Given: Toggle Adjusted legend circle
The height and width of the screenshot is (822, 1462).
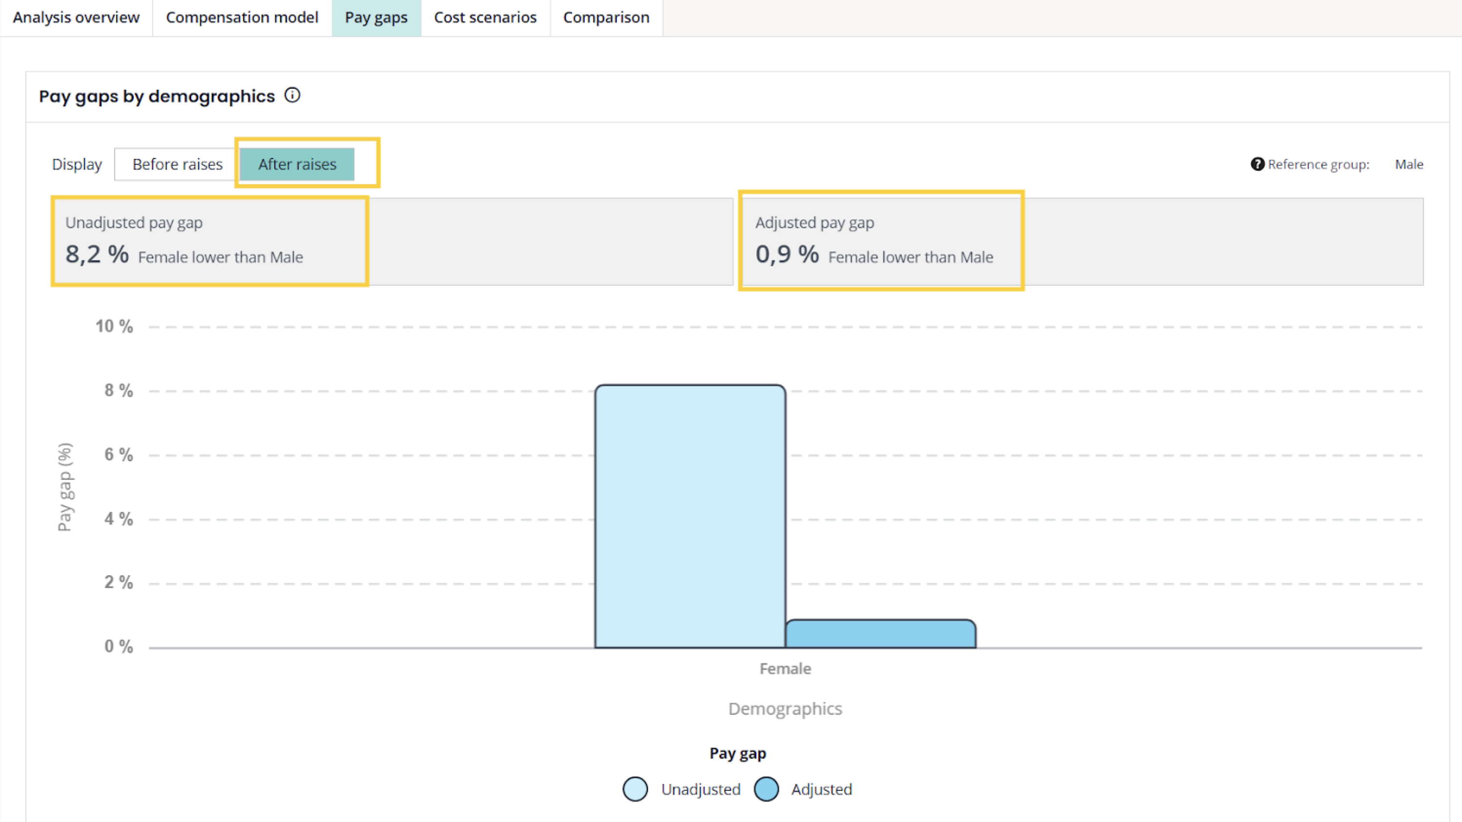Looking at the screenshot, I should pyautogui.click(x=766, y=789).
